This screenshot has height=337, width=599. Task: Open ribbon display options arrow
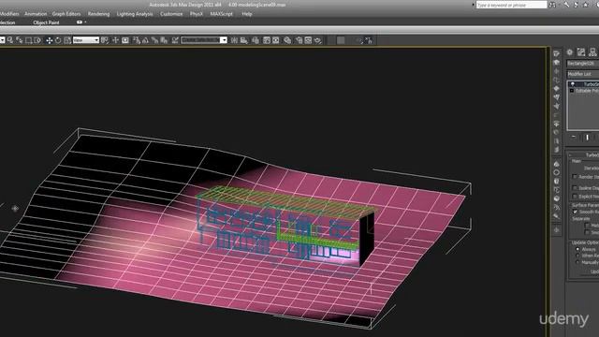(x=85, y=22)
